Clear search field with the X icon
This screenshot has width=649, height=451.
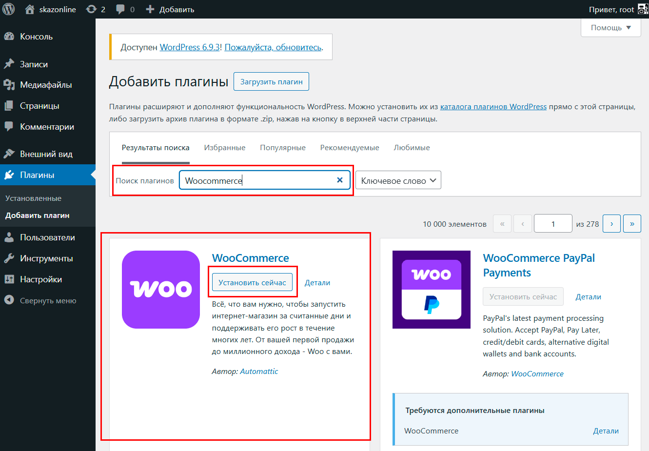tap(340, 180)
